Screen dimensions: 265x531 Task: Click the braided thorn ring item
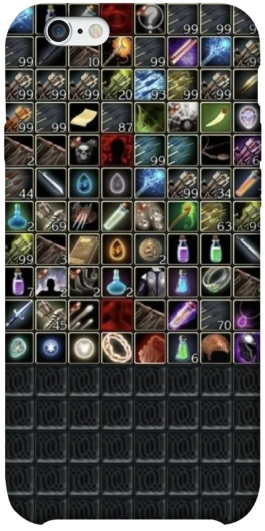coord(117,347)
